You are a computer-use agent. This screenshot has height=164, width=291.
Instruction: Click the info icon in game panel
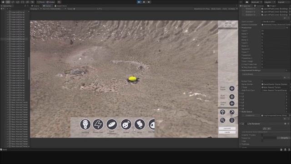tap(232, 120)
